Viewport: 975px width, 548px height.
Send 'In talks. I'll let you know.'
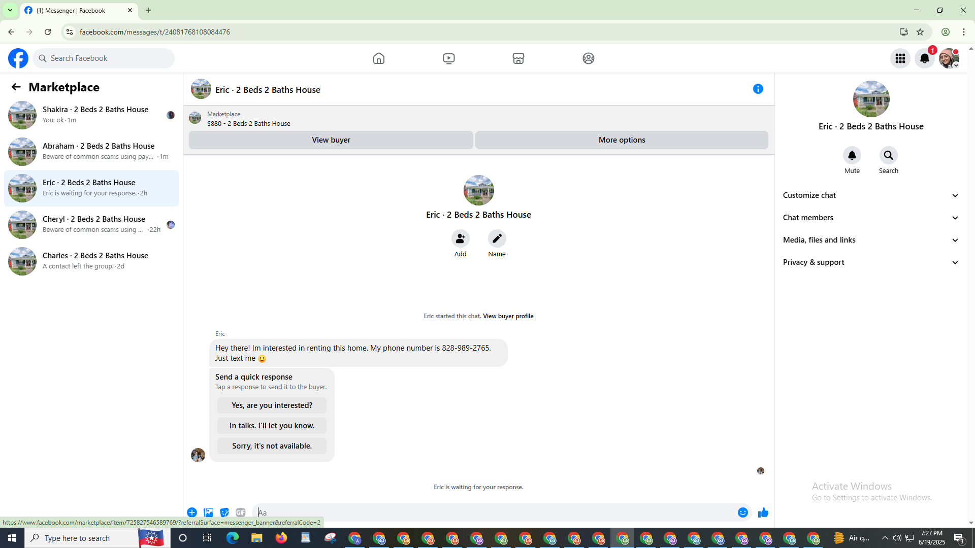(272, 426)
